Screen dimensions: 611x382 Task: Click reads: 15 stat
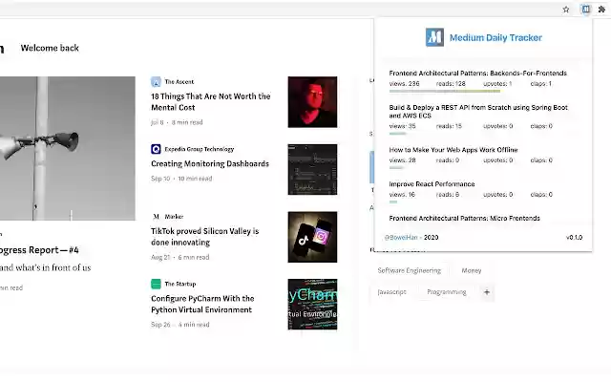tap(449, 126)
